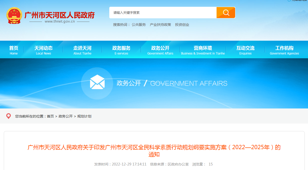Open 工作机构 Government Agencies menu
The height and width of the screenshot is (170, 308).
(284, 50)
